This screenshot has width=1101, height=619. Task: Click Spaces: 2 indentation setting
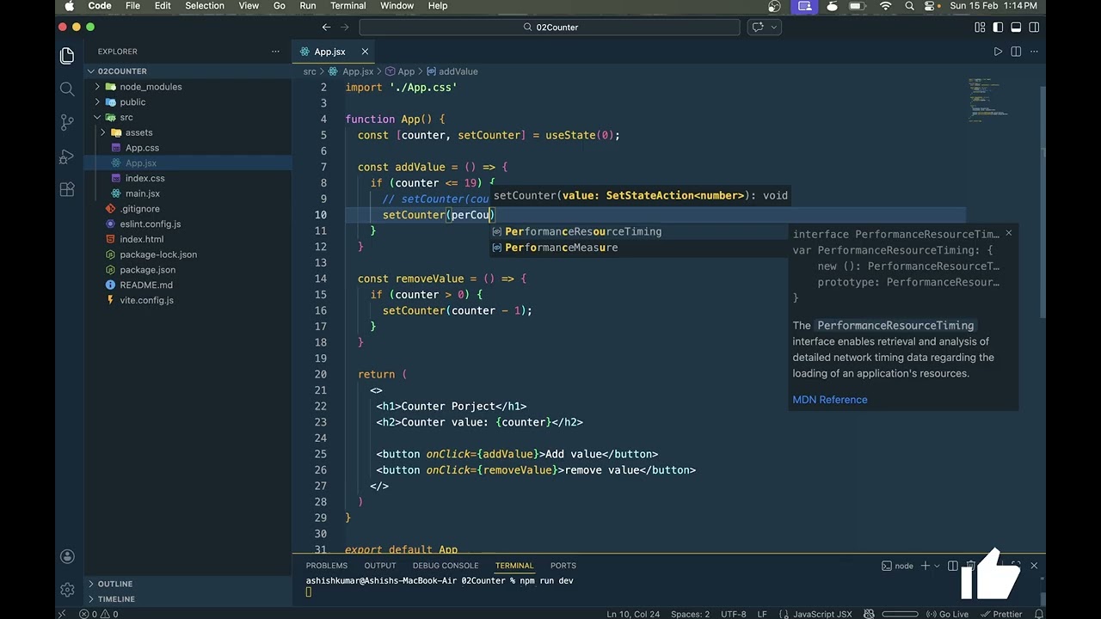click(690, 614)
